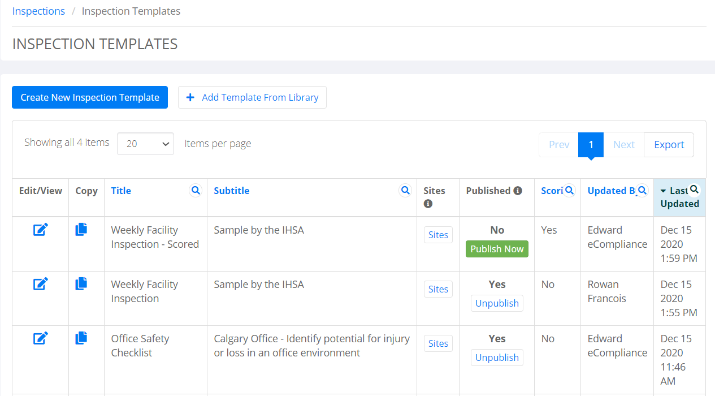Edit the Weekly Facility Inspection - Scored template
This screenshot has width=715, height=396.
click(x=40, y=230)
